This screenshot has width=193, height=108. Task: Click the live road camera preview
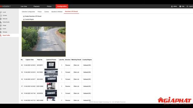click(x=44, y=39)
